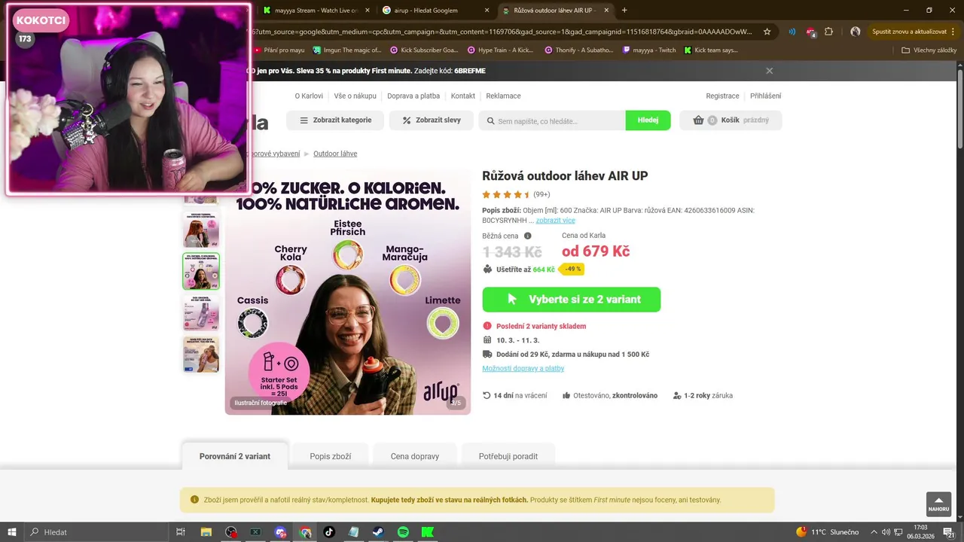The height and width of the screenshot is (542, 964).
Task: Open the Kick app from taskbar
Action: pyautogui.click(x=428, y=532)
